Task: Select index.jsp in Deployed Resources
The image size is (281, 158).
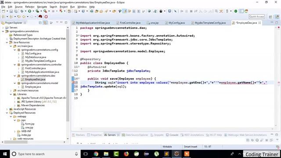Action: (x=26, y=135)
